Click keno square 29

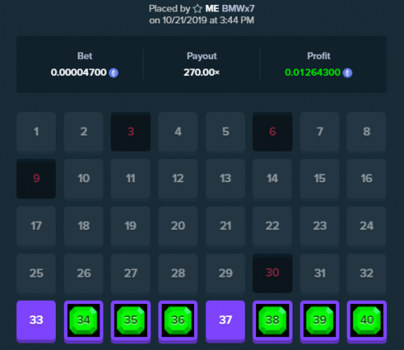pyautogui.click(x=225, y=273)
